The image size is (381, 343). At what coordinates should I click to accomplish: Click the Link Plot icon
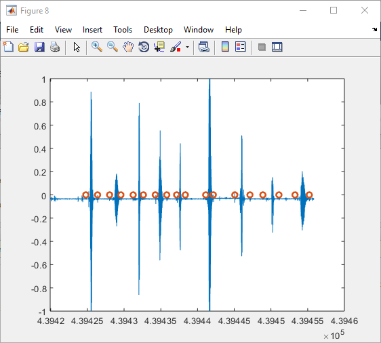pos(204,47)
